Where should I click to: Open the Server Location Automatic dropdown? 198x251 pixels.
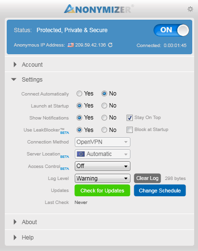103,154
